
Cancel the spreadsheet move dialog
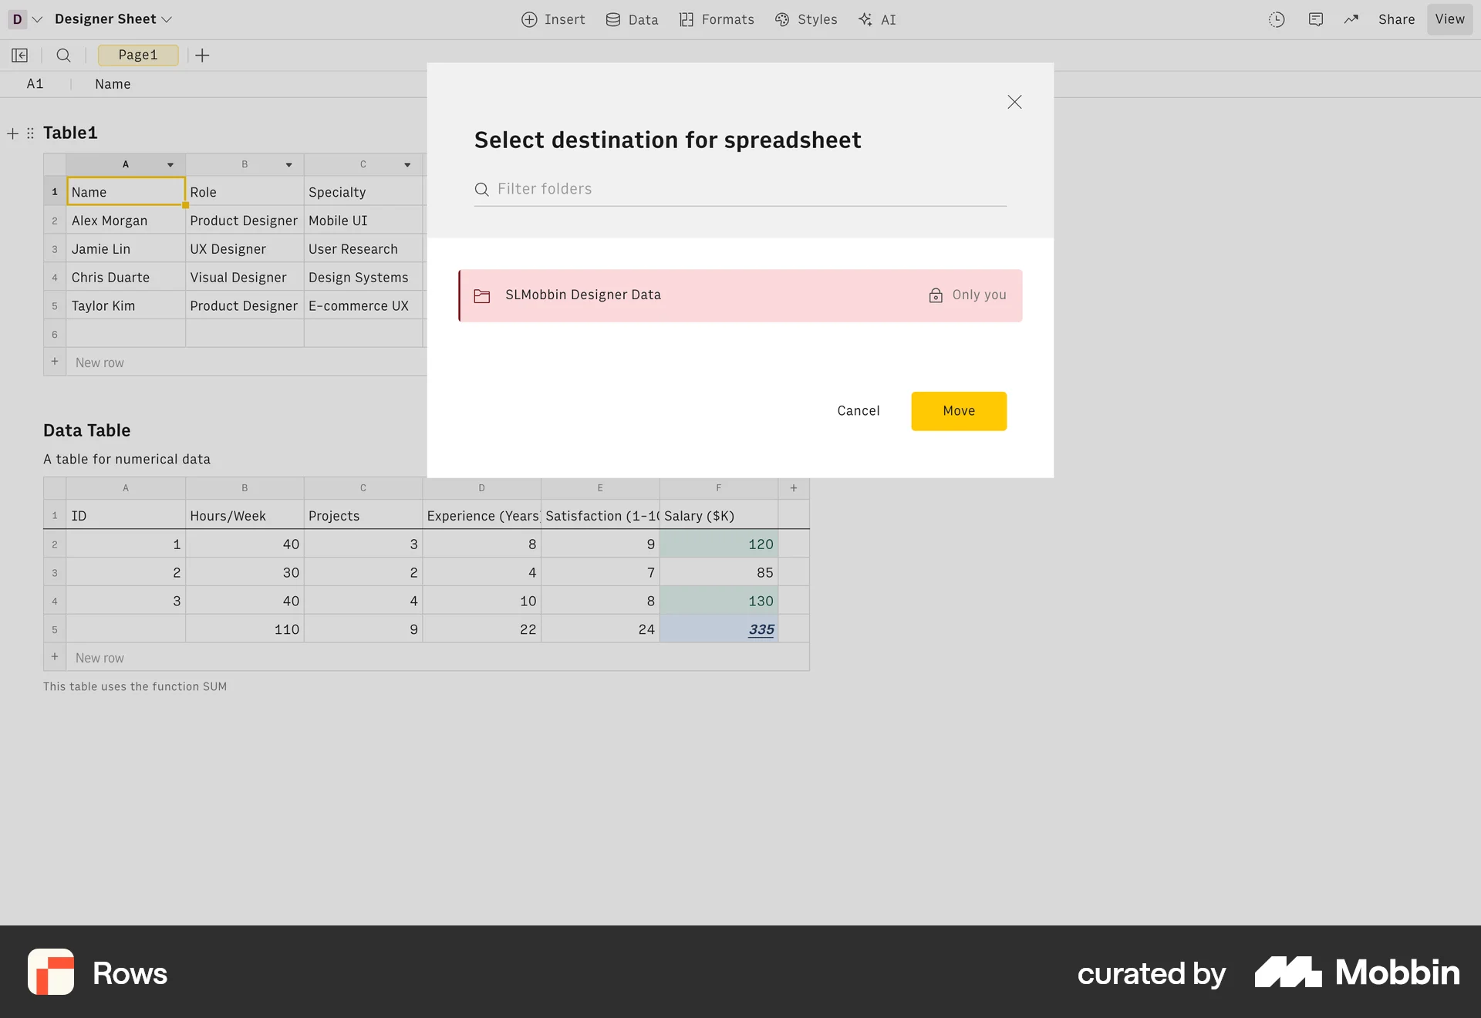858,411
